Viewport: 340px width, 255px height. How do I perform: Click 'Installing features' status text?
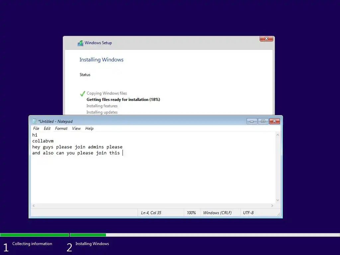(102, 106)
